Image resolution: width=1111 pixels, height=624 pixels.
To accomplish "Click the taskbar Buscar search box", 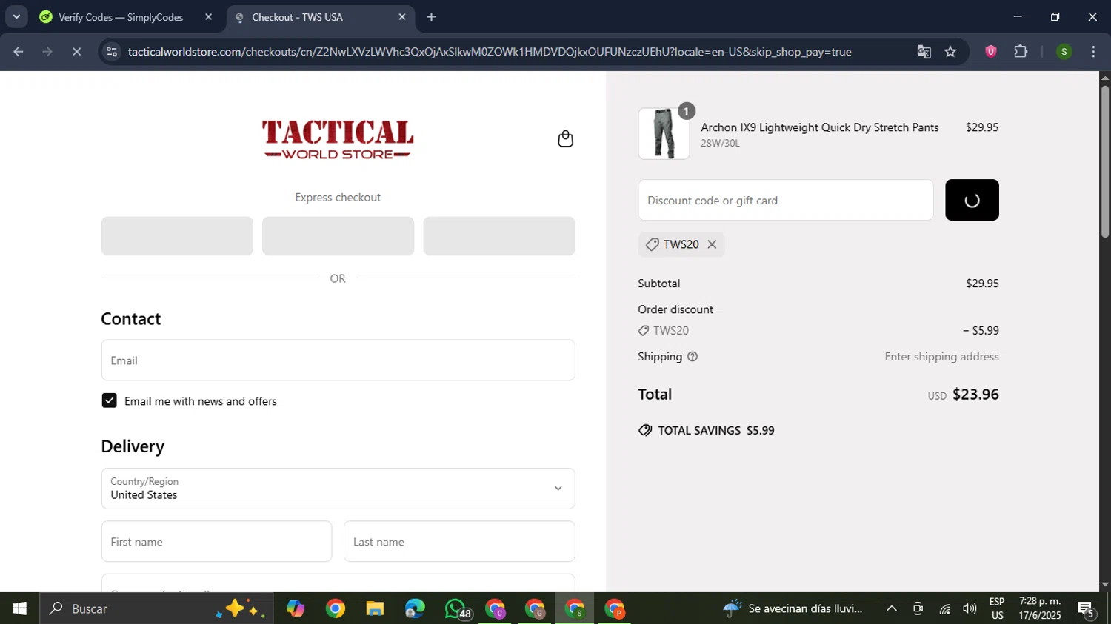I will coord(156,608).
